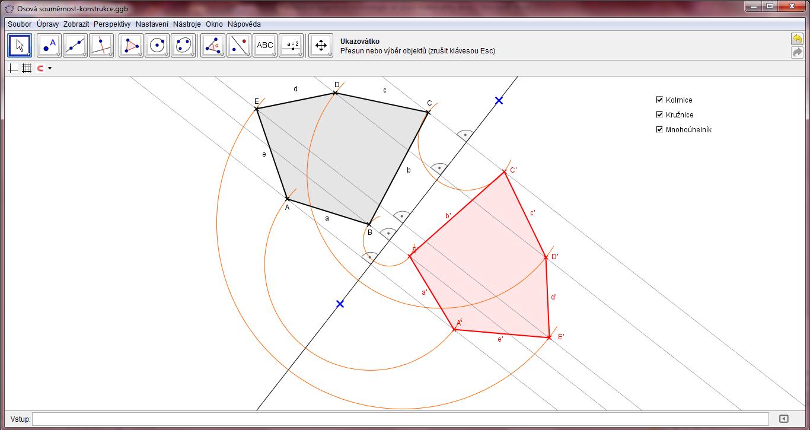Select the New Point tool
This screenshot has width=810, height=430.
[49, 45]
